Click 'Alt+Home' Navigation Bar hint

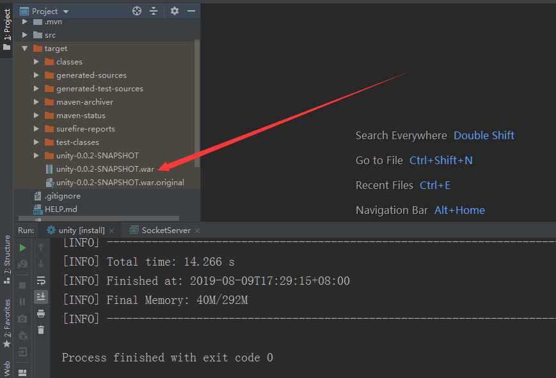tap(459, 210)
